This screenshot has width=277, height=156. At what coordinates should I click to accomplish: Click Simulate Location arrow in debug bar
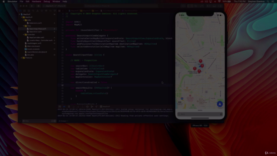point(97,107)
